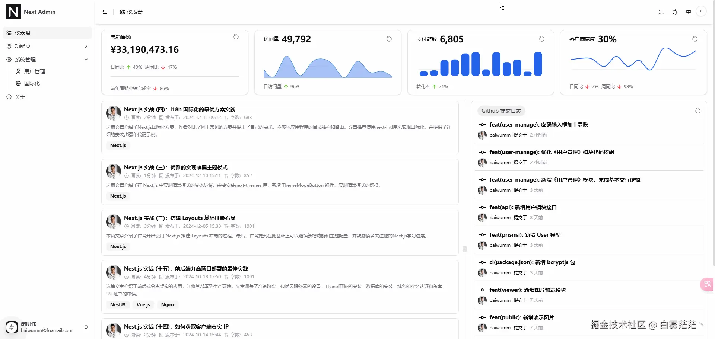Click the Next.js tag on 暗黑主题模式 article
This screenshot has width=715, height=339.
pyautogui.click(x=118, y=196)
